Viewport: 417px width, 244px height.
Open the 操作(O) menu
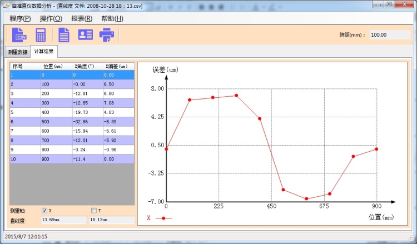tap(51, 18)
